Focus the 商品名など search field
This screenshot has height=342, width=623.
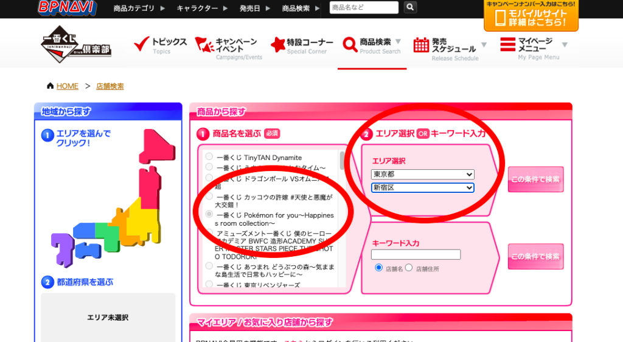coord(364,7)
